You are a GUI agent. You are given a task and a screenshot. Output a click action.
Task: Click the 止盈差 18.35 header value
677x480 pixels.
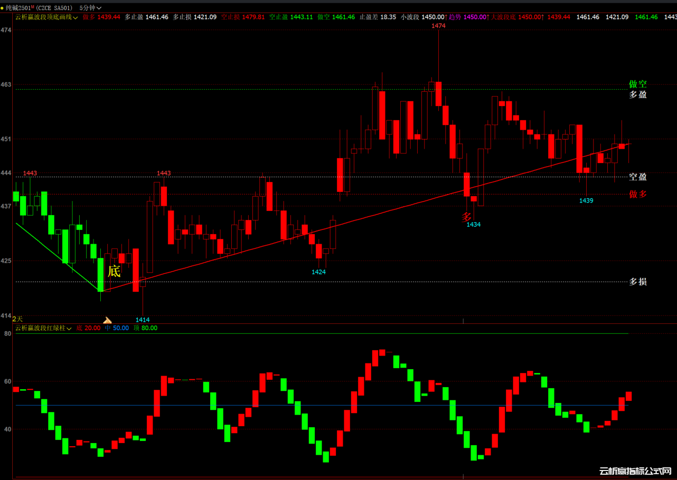(378, 17)
